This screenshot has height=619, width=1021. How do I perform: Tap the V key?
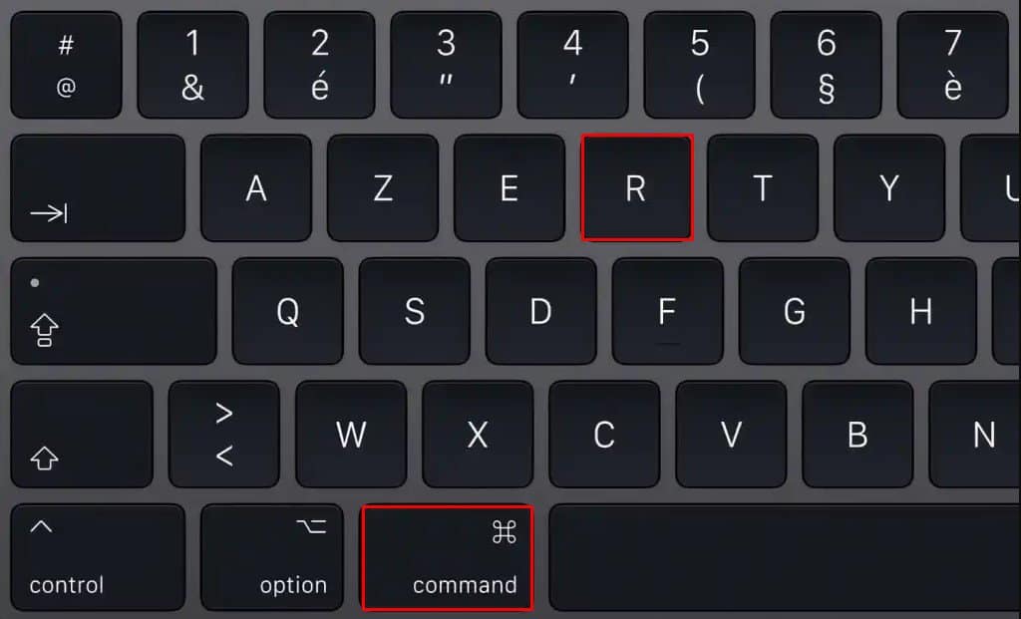(731, 435)
